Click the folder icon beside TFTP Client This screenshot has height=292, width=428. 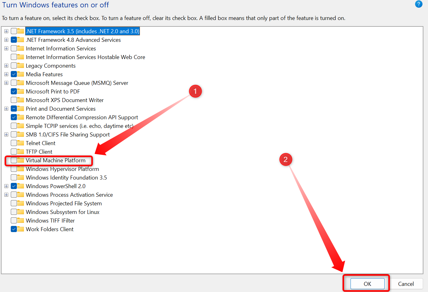click(x=21, y=152)
